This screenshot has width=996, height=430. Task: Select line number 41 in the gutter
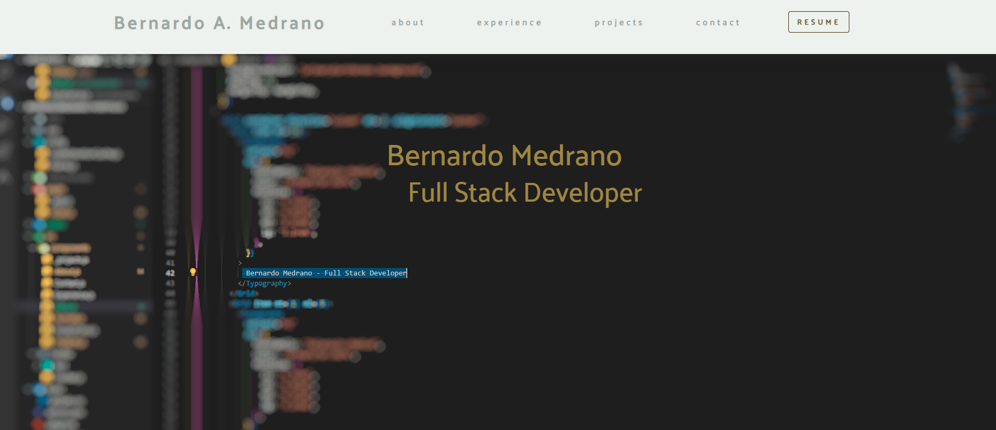170,263
